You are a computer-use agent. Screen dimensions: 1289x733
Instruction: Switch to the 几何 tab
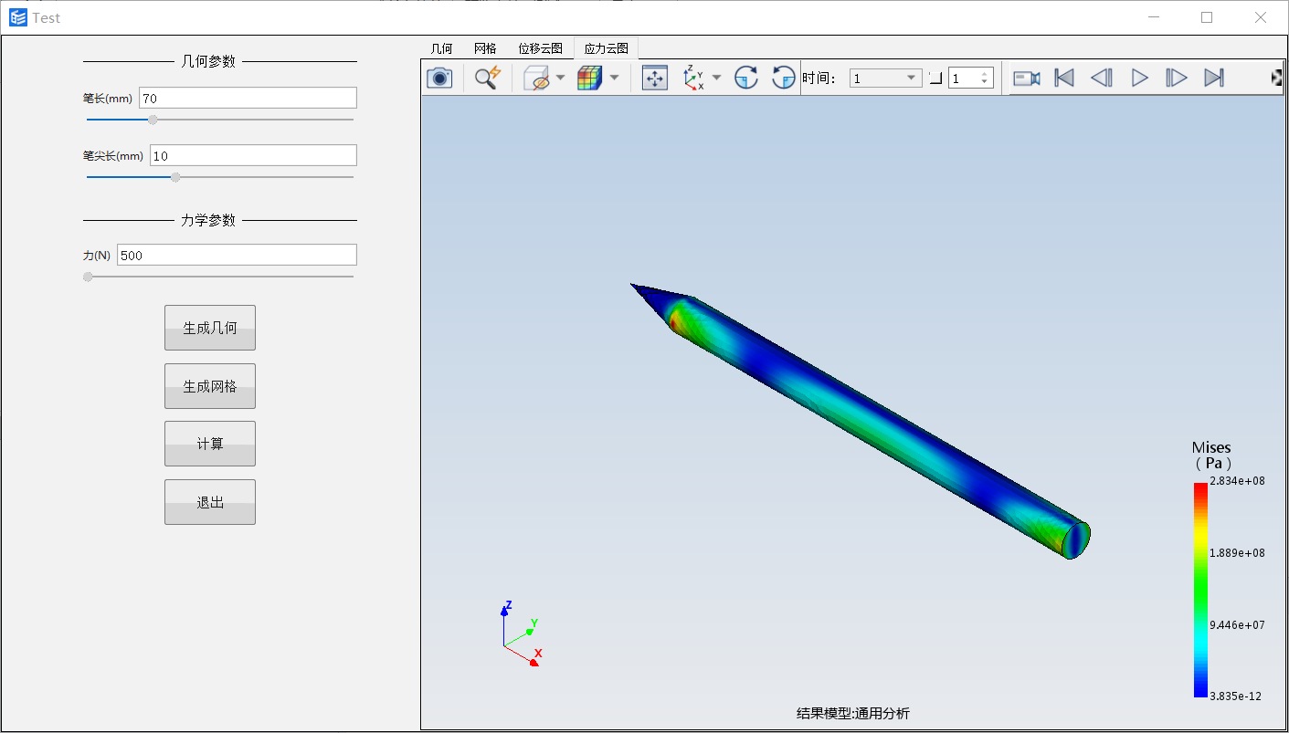[x=441, y=48]
